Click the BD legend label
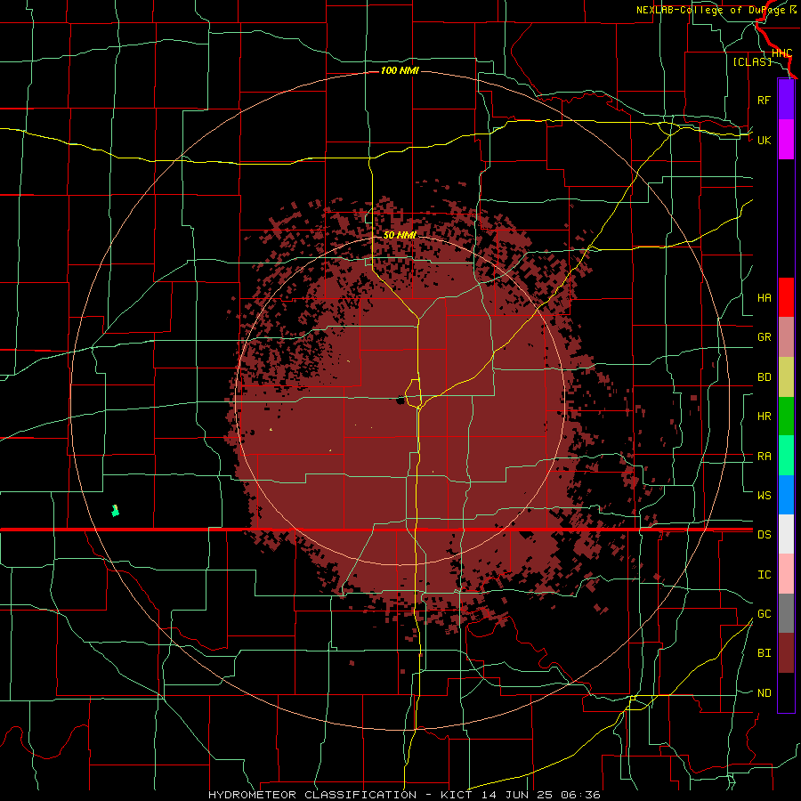The width and height of the screenshot is (801, 801). pos(764,377)
